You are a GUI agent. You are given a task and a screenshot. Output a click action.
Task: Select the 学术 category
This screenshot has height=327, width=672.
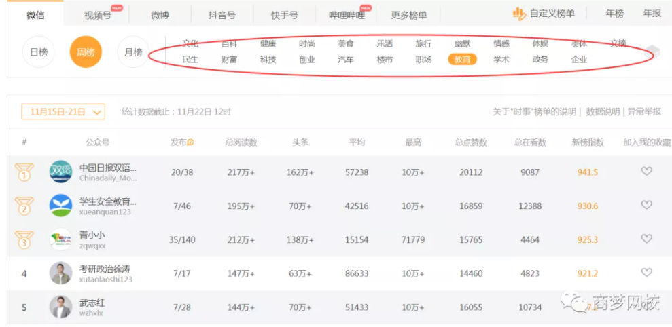point(501,60)
